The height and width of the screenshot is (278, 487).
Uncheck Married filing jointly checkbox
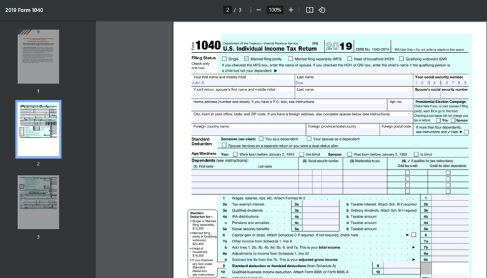point(247,59)
